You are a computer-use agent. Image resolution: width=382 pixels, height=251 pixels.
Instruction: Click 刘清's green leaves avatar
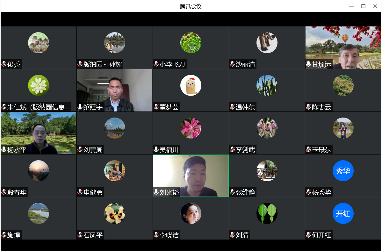tap(267, 213)
